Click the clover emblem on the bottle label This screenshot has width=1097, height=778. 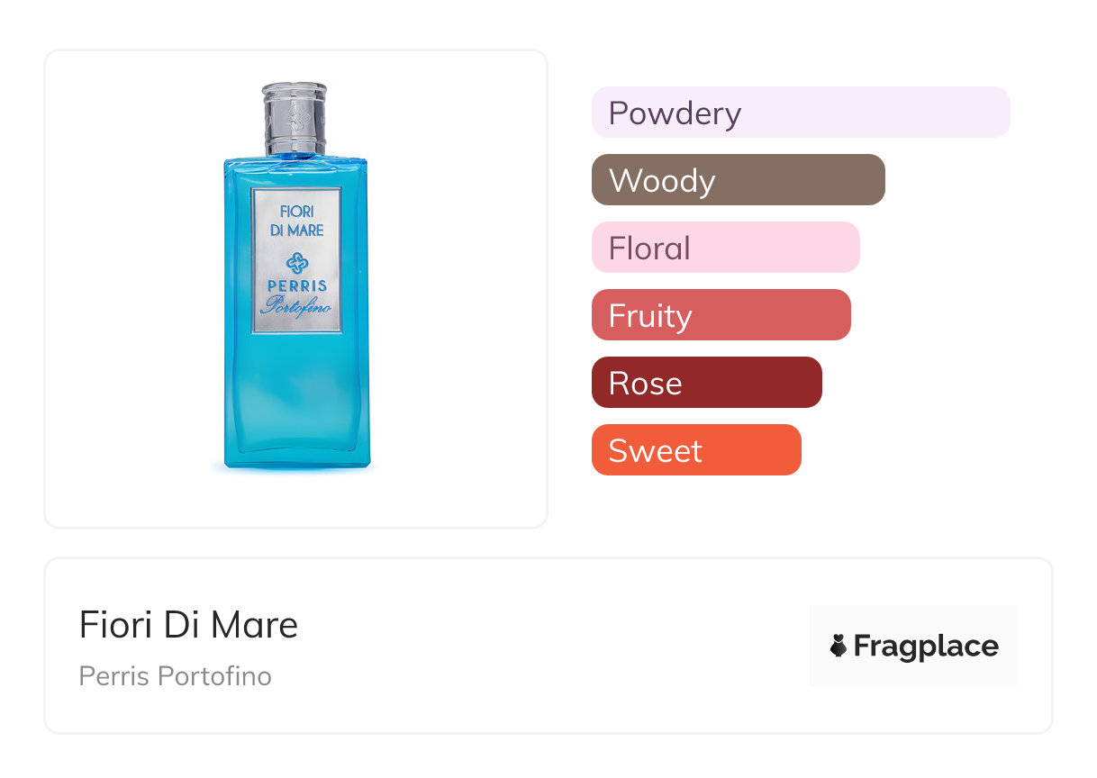click(296, 263)
